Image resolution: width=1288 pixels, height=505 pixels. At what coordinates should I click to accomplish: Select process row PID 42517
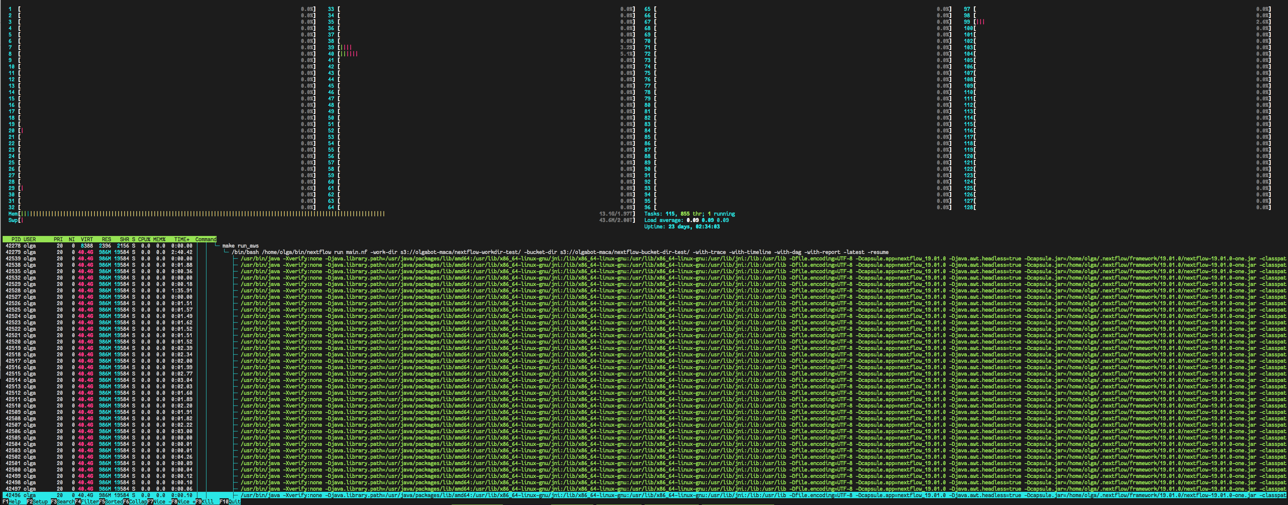[x=644, y=360]
